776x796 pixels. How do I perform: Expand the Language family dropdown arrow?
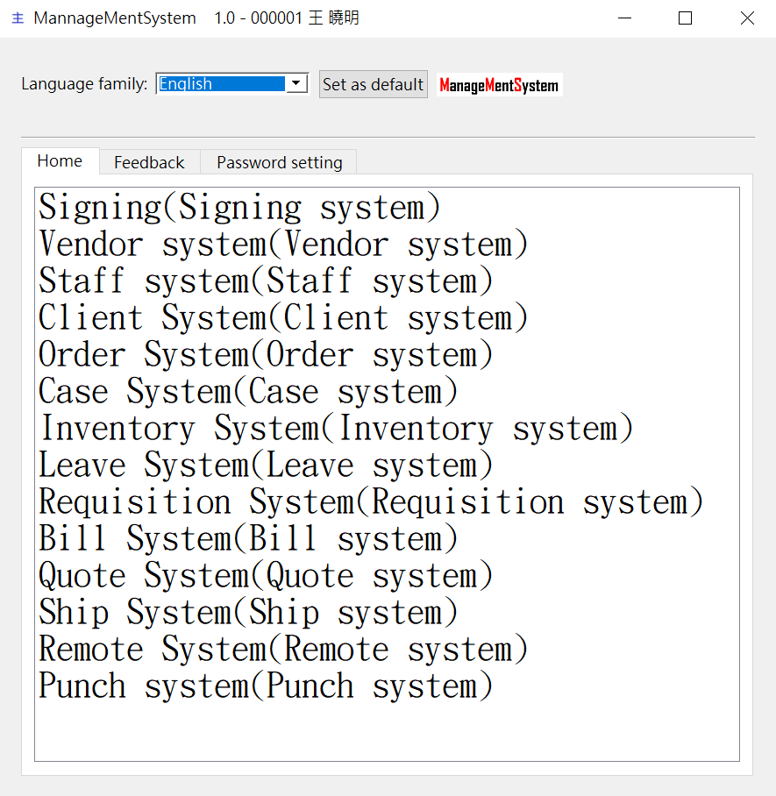297,83
